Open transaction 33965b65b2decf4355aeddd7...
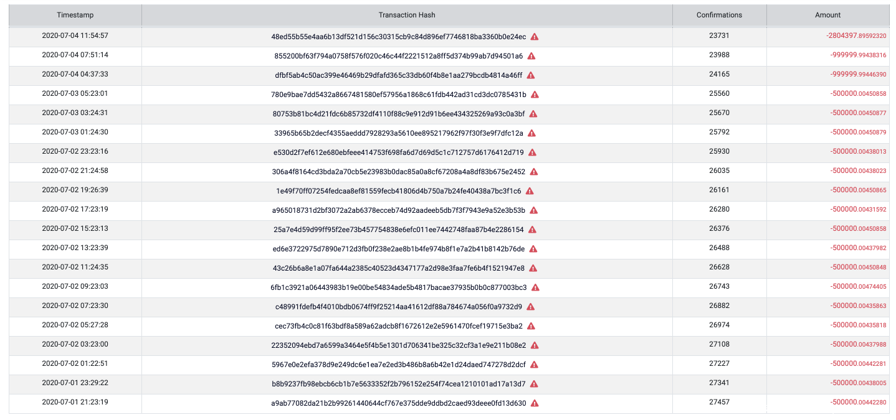Viewport: 896px width, 420px height. (398, 133)
